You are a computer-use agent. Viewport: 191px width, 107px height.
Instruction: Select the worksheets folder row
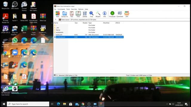(89, 32)
